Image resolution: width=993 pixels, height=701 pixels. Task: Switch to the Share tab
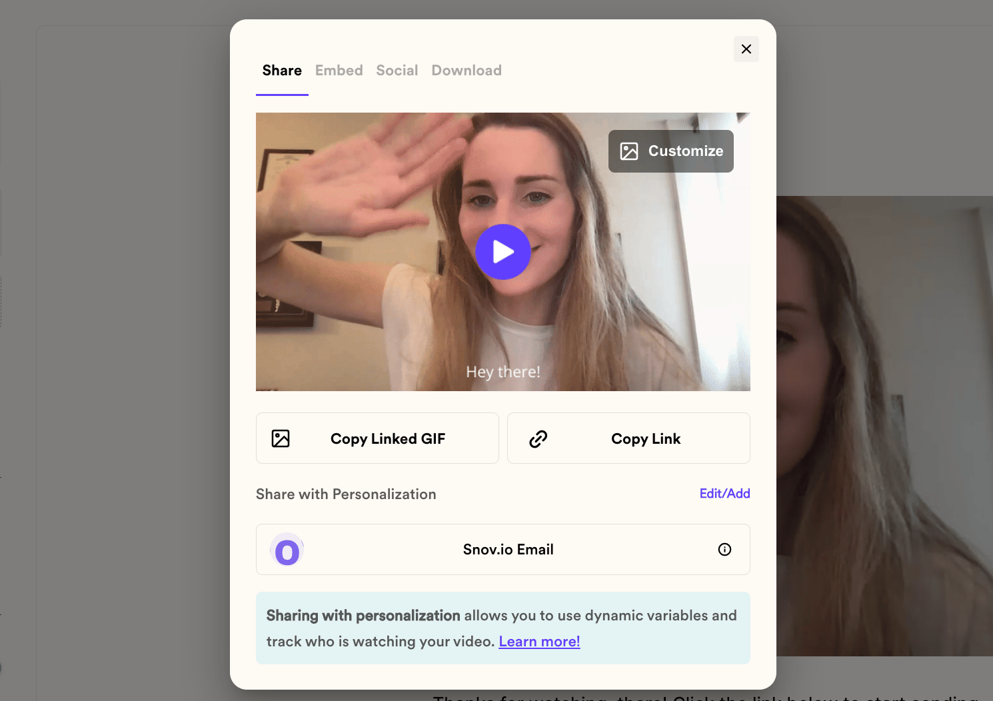pyautogui.click(x=282, y=71)
